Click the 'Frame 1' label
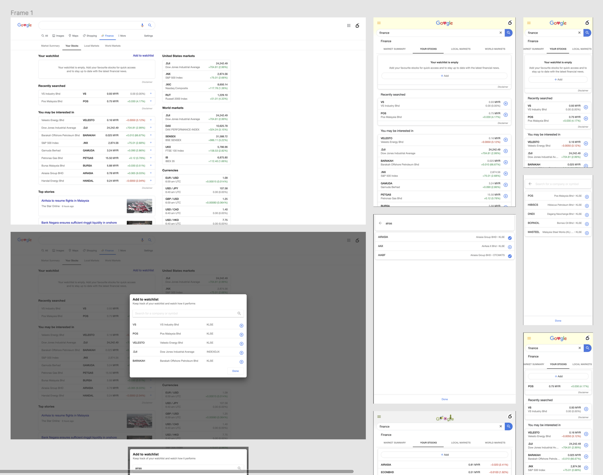This screenshot has height=475, width=603. (22, 13)
